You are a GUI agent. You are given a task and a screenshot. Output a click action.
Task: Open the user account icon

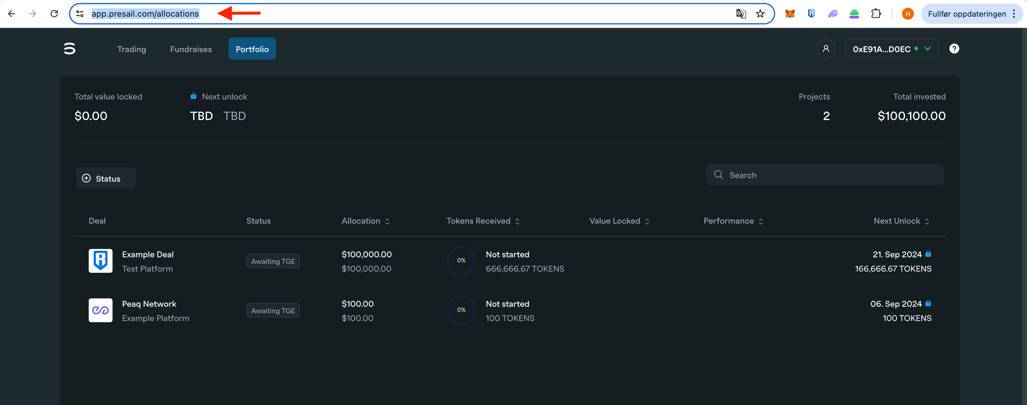pyautogui.click(x=826, y=49)
